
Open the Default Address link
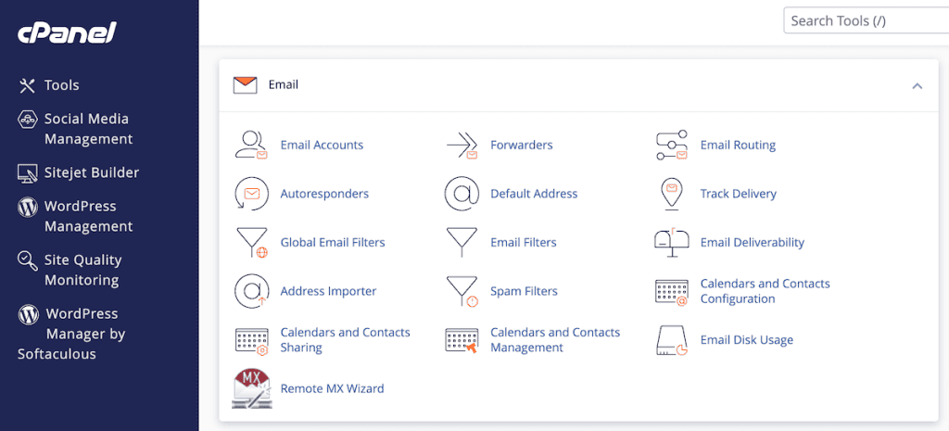coord(534,194)
